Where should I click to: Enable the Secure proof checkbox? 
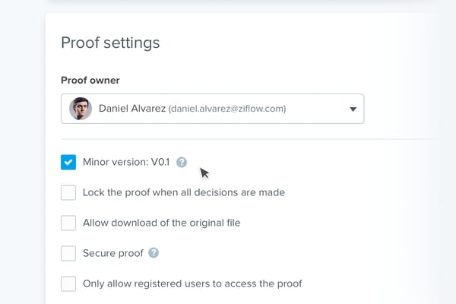pyautogui.click(x=68, y=253)
